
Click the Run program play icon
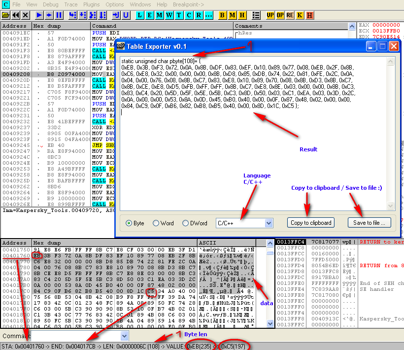point(39,15)
